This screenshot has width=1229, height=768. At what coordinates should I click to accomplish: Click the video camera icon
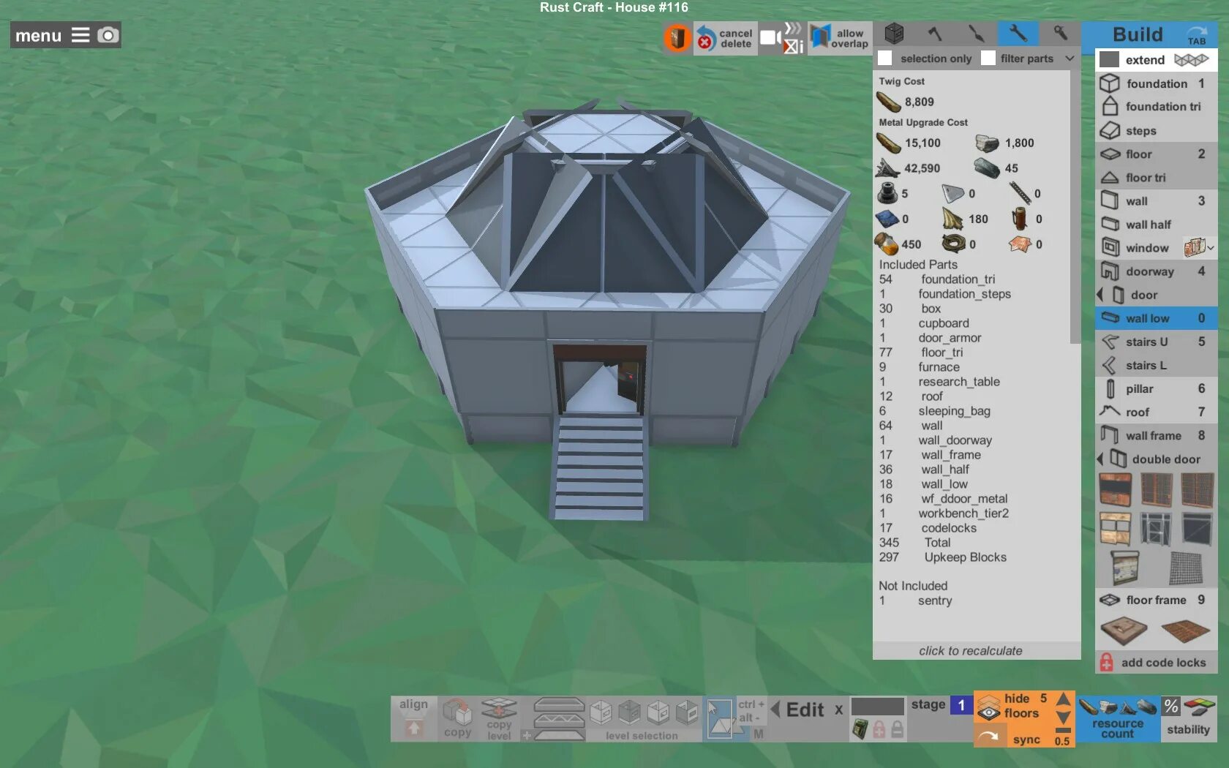point(770,38)
